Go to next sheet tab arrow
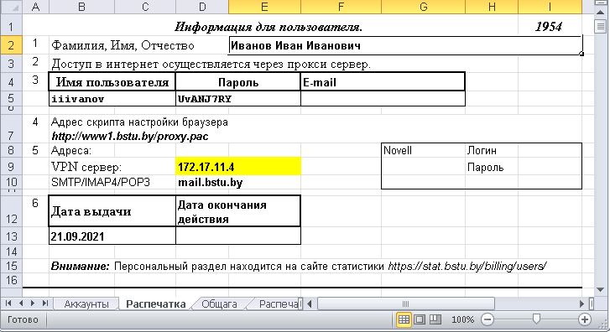This screenshot has height=332, width=610. click(x=33, y=303)
